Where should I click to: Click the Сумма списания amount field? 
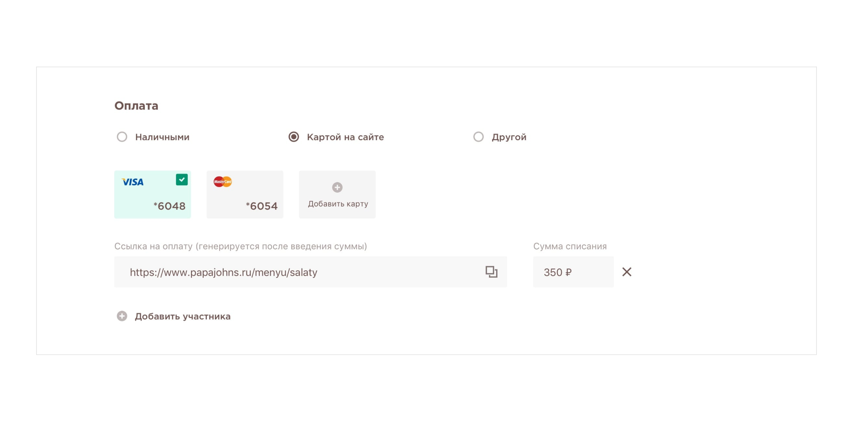coord(573,272)
